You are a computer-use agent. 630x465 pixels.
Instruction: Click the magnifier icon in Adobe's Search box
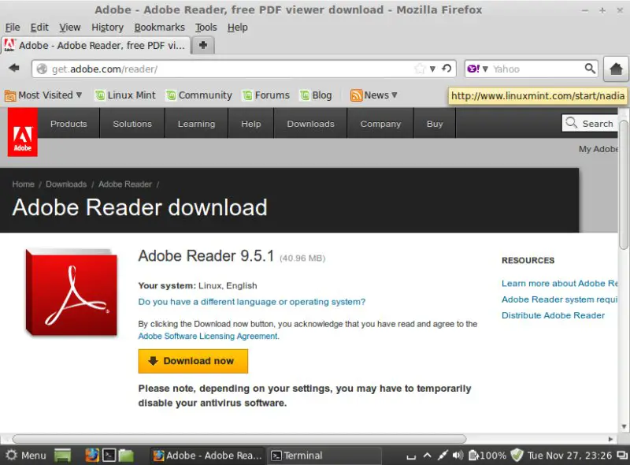click(571, 122)
